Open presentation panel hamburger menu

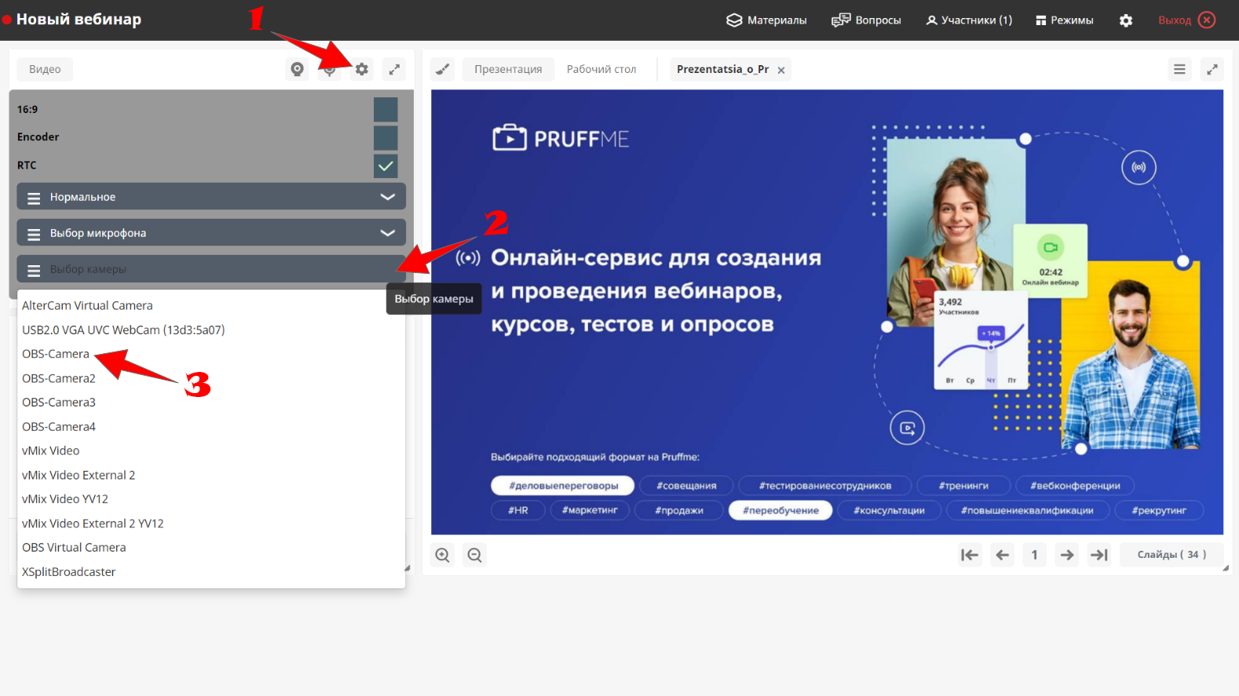(1179, 69)
